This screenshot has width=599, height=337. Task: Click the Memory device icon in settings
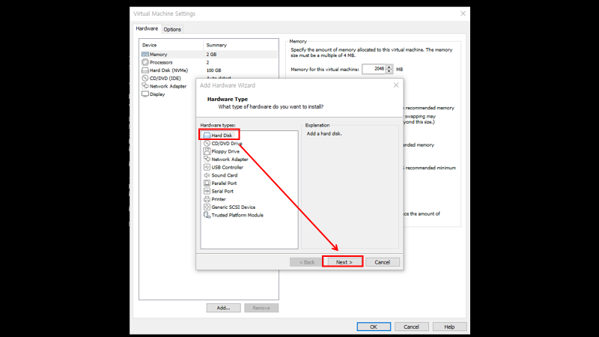[x=145, y=54]
